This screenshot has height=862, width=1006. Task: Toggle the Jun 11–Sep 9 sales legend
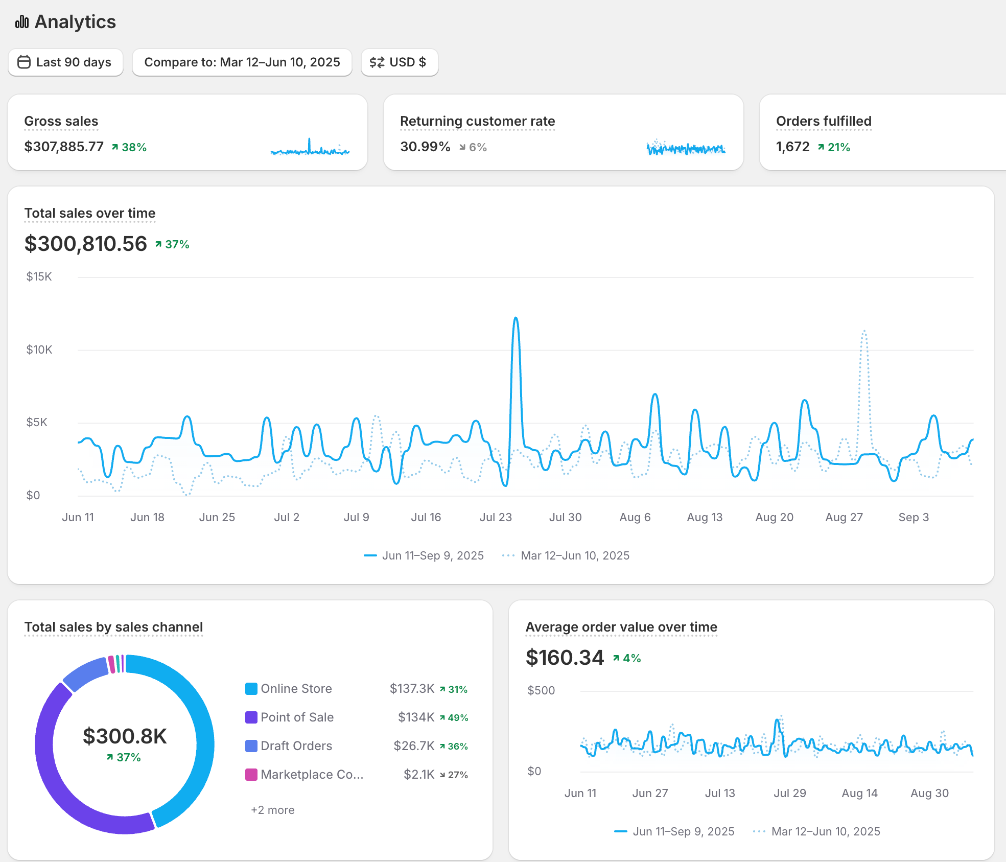pos(424,555)
